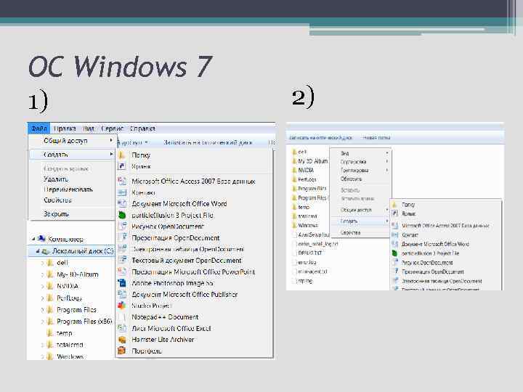Click Studio Project colorful icon
523x392 pixels.
point(122,306)
